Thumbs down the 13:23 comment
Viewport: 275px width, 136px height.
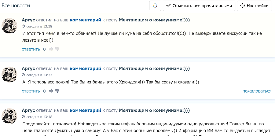tap(57, 91)
